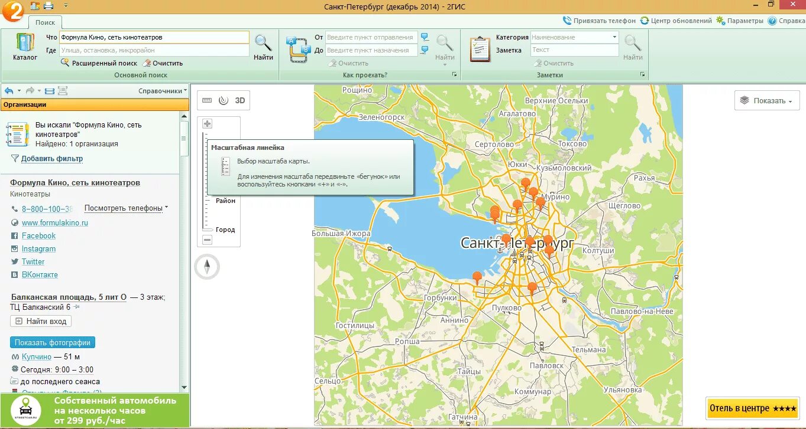
Task: Zoom in with map plus button
Action: 207,124
